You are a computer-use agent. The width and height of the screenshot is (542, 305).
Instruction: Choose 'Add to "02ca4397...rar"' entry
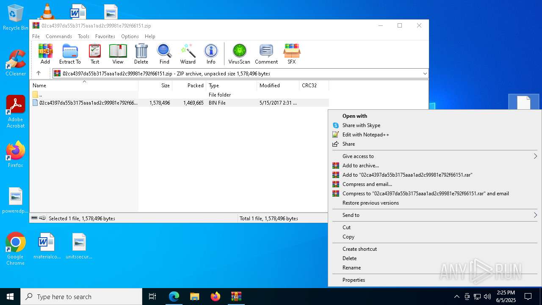(434, 175)
